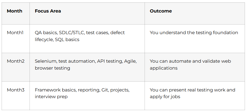The width and height of the screenshot is (246, 112).
Task: Click the 'lifecycle, SQL basics' text line
Action: 57,39
